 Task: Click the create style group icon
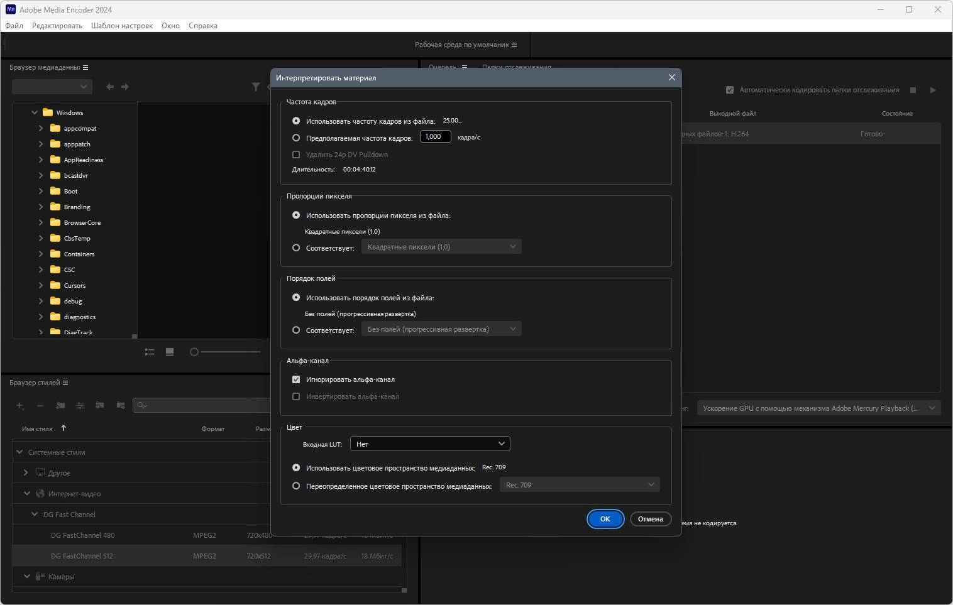pos(60,406)
